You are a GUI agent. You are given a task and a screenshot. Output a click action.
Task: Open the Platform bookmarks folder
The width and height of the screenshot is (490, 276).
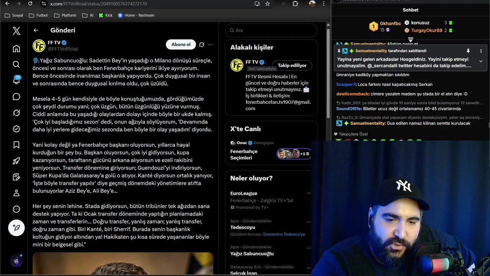point(65,15)
